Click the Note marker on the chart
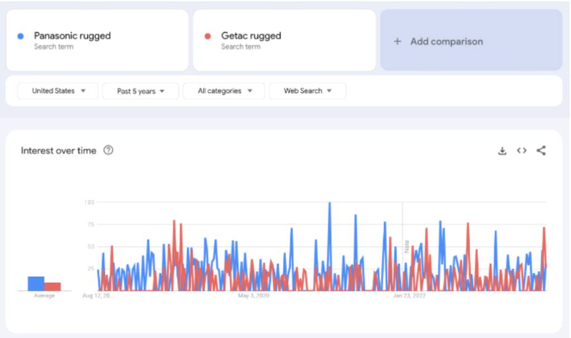 coord(407,247)
